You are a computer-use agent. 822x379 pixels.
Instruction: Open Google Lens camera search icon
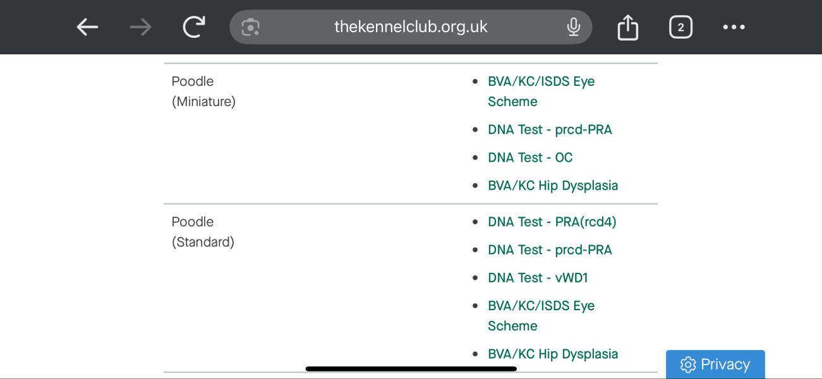(251, 27)
